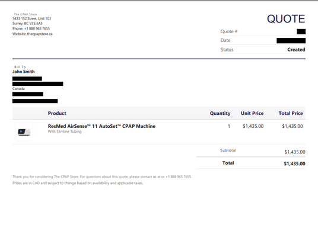Screen dimensions: 318x225
Task: Click the bold Total amount $1,435.00
Action: [x=294, y=163]
